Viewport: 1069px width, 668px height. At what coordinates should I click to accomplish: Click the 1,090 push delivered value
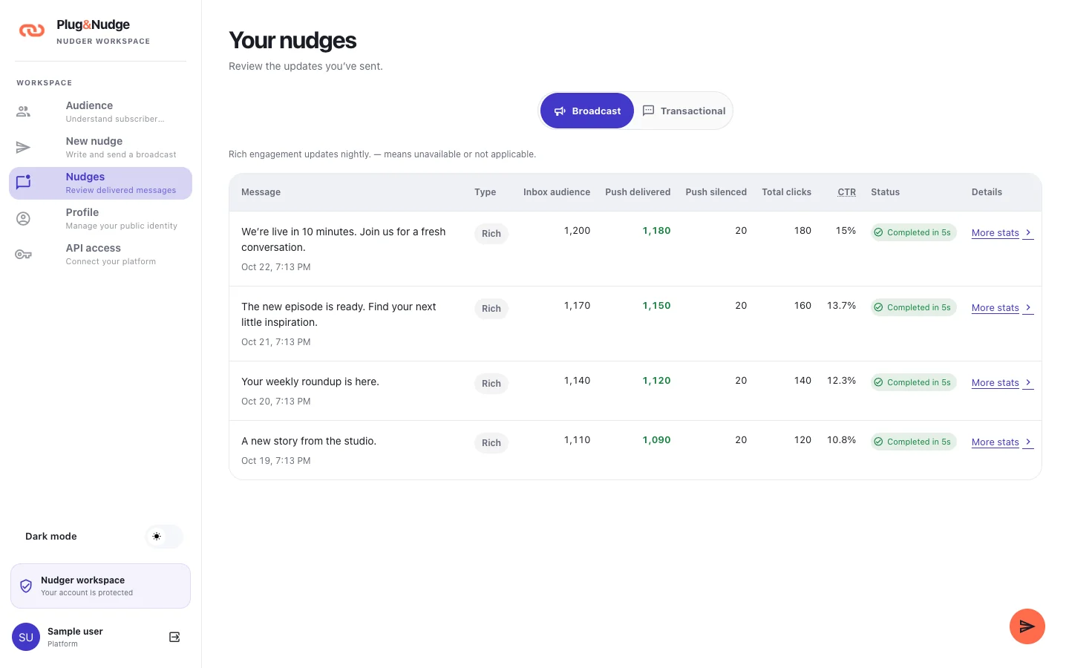[x=656, y=439]
